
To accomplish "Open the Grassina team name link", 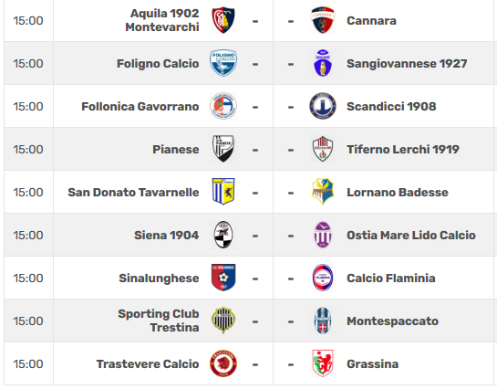I will point(372,364).
